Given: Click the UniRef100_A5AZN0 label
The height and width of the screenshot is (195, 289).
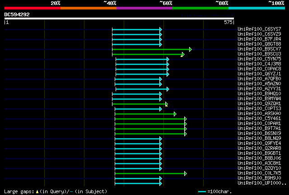Looking at the screenshot, I should tap(259, 84).
